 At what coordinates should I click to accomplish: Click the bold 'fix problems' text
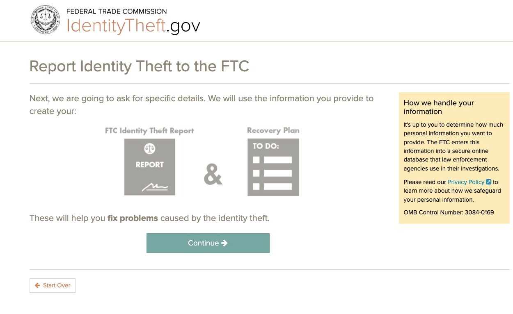[133, 218]
